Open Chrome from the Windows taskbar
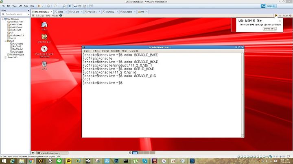Image resolution: width=293 pixels, height=164 pixels. (x=31, y=161)
